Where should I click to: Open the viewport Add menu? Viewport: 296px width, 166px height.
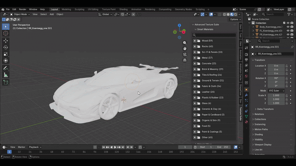[52, 14]
